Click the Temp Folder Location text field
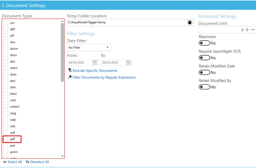Viewport: 256px width, 168px height. coord(127,23)
